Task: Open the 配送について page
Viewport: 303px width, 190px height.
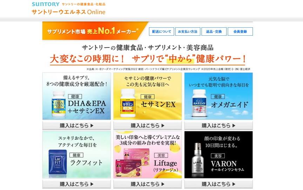Action: (x=162, y=31)
